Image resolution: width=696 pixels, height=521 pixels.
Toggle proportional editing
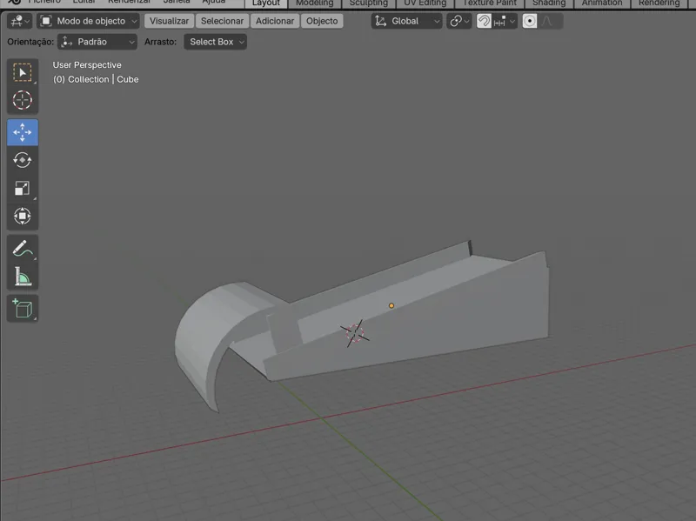pos(530,21)
